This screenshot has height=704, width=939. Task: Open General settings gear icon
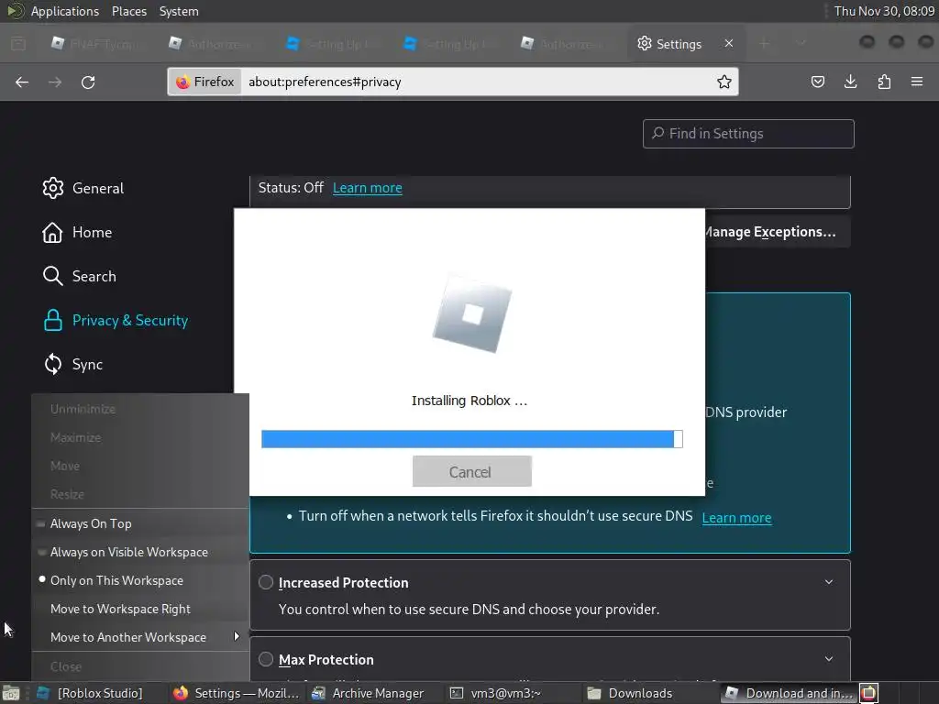(52, 188)
